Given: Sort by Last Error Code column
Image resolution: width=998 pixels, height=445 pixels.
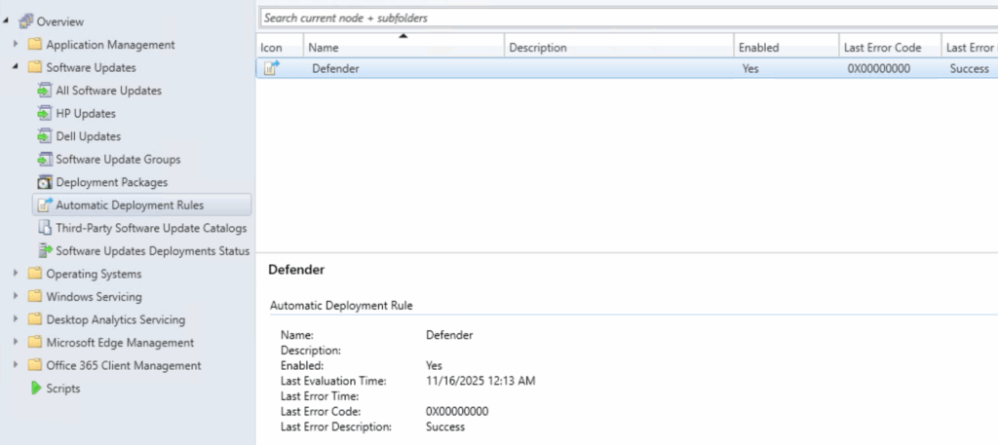Looking at the screenshot, I should point(889,48).
